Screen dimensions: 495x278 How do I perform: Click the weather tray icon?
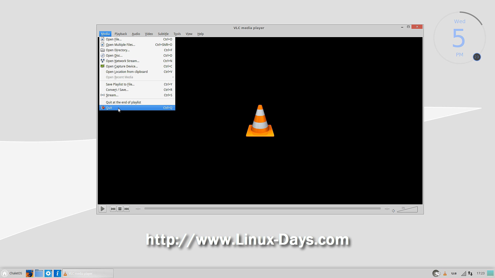(x=436, y=273)
